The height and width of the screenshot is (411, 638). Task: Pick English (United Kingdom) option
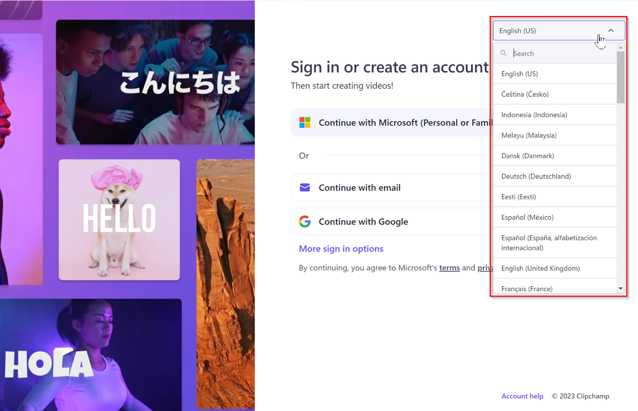click(x=555, y=269)
